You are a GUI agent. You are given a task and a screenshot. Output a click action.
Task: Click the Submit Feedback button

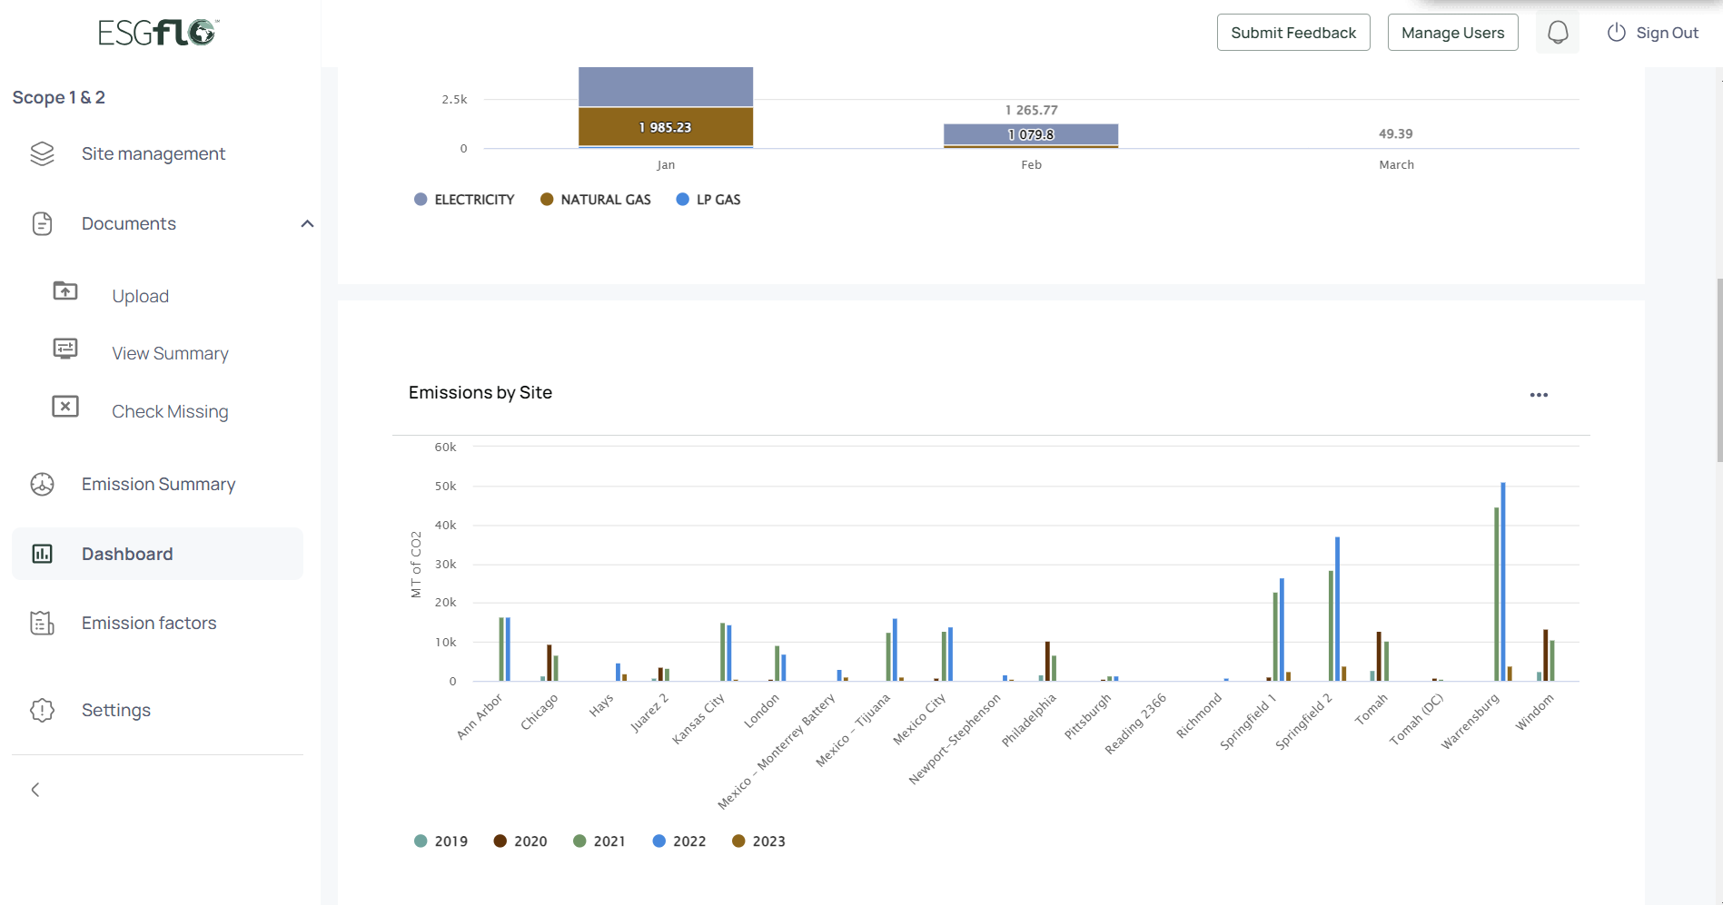click(x=1293, y=32)
